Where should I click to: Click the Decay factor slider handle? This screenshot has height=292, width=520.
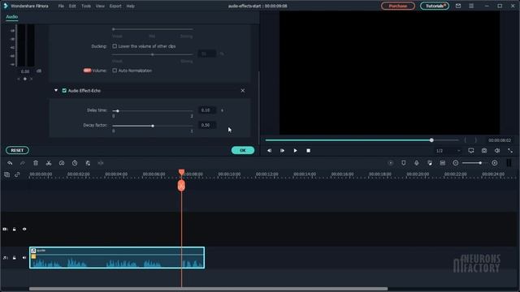pos(153,126)
